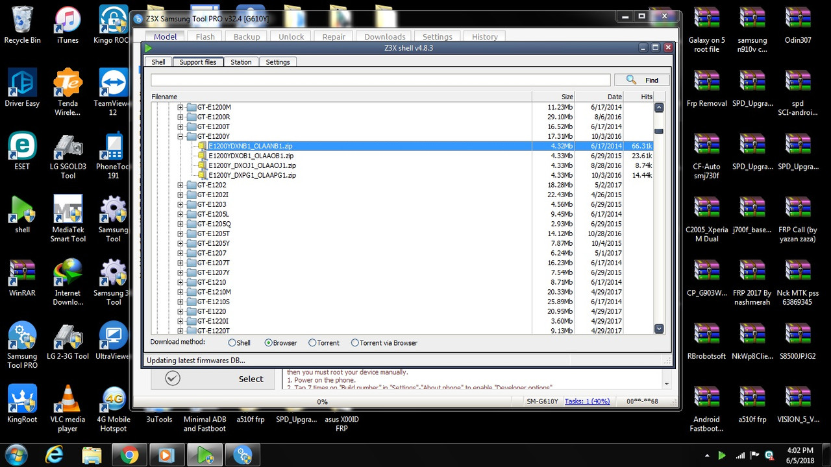Screen dimensions: 831x467
Task: Expand the GT-E1205T folder
Action: (180, 233)
